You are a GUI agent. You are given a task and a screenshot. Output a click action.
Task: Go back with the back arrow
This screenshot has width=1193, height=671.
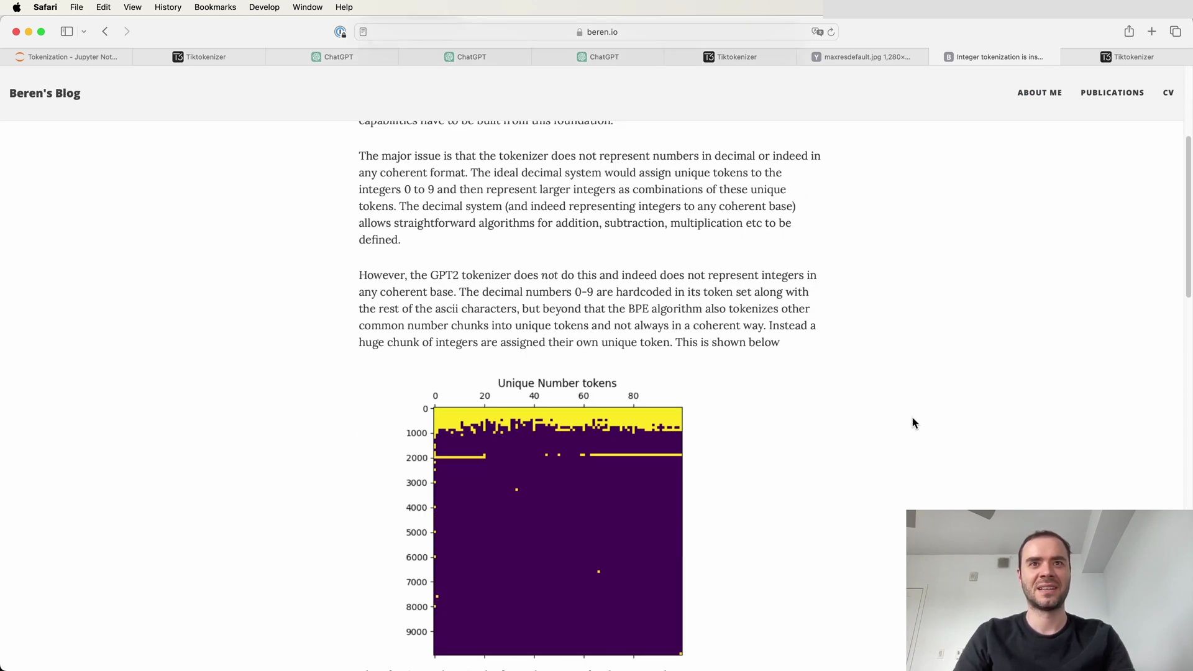(105, 32)
